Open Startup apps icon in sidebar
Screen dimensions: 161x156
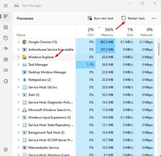[x=5, y=49]
